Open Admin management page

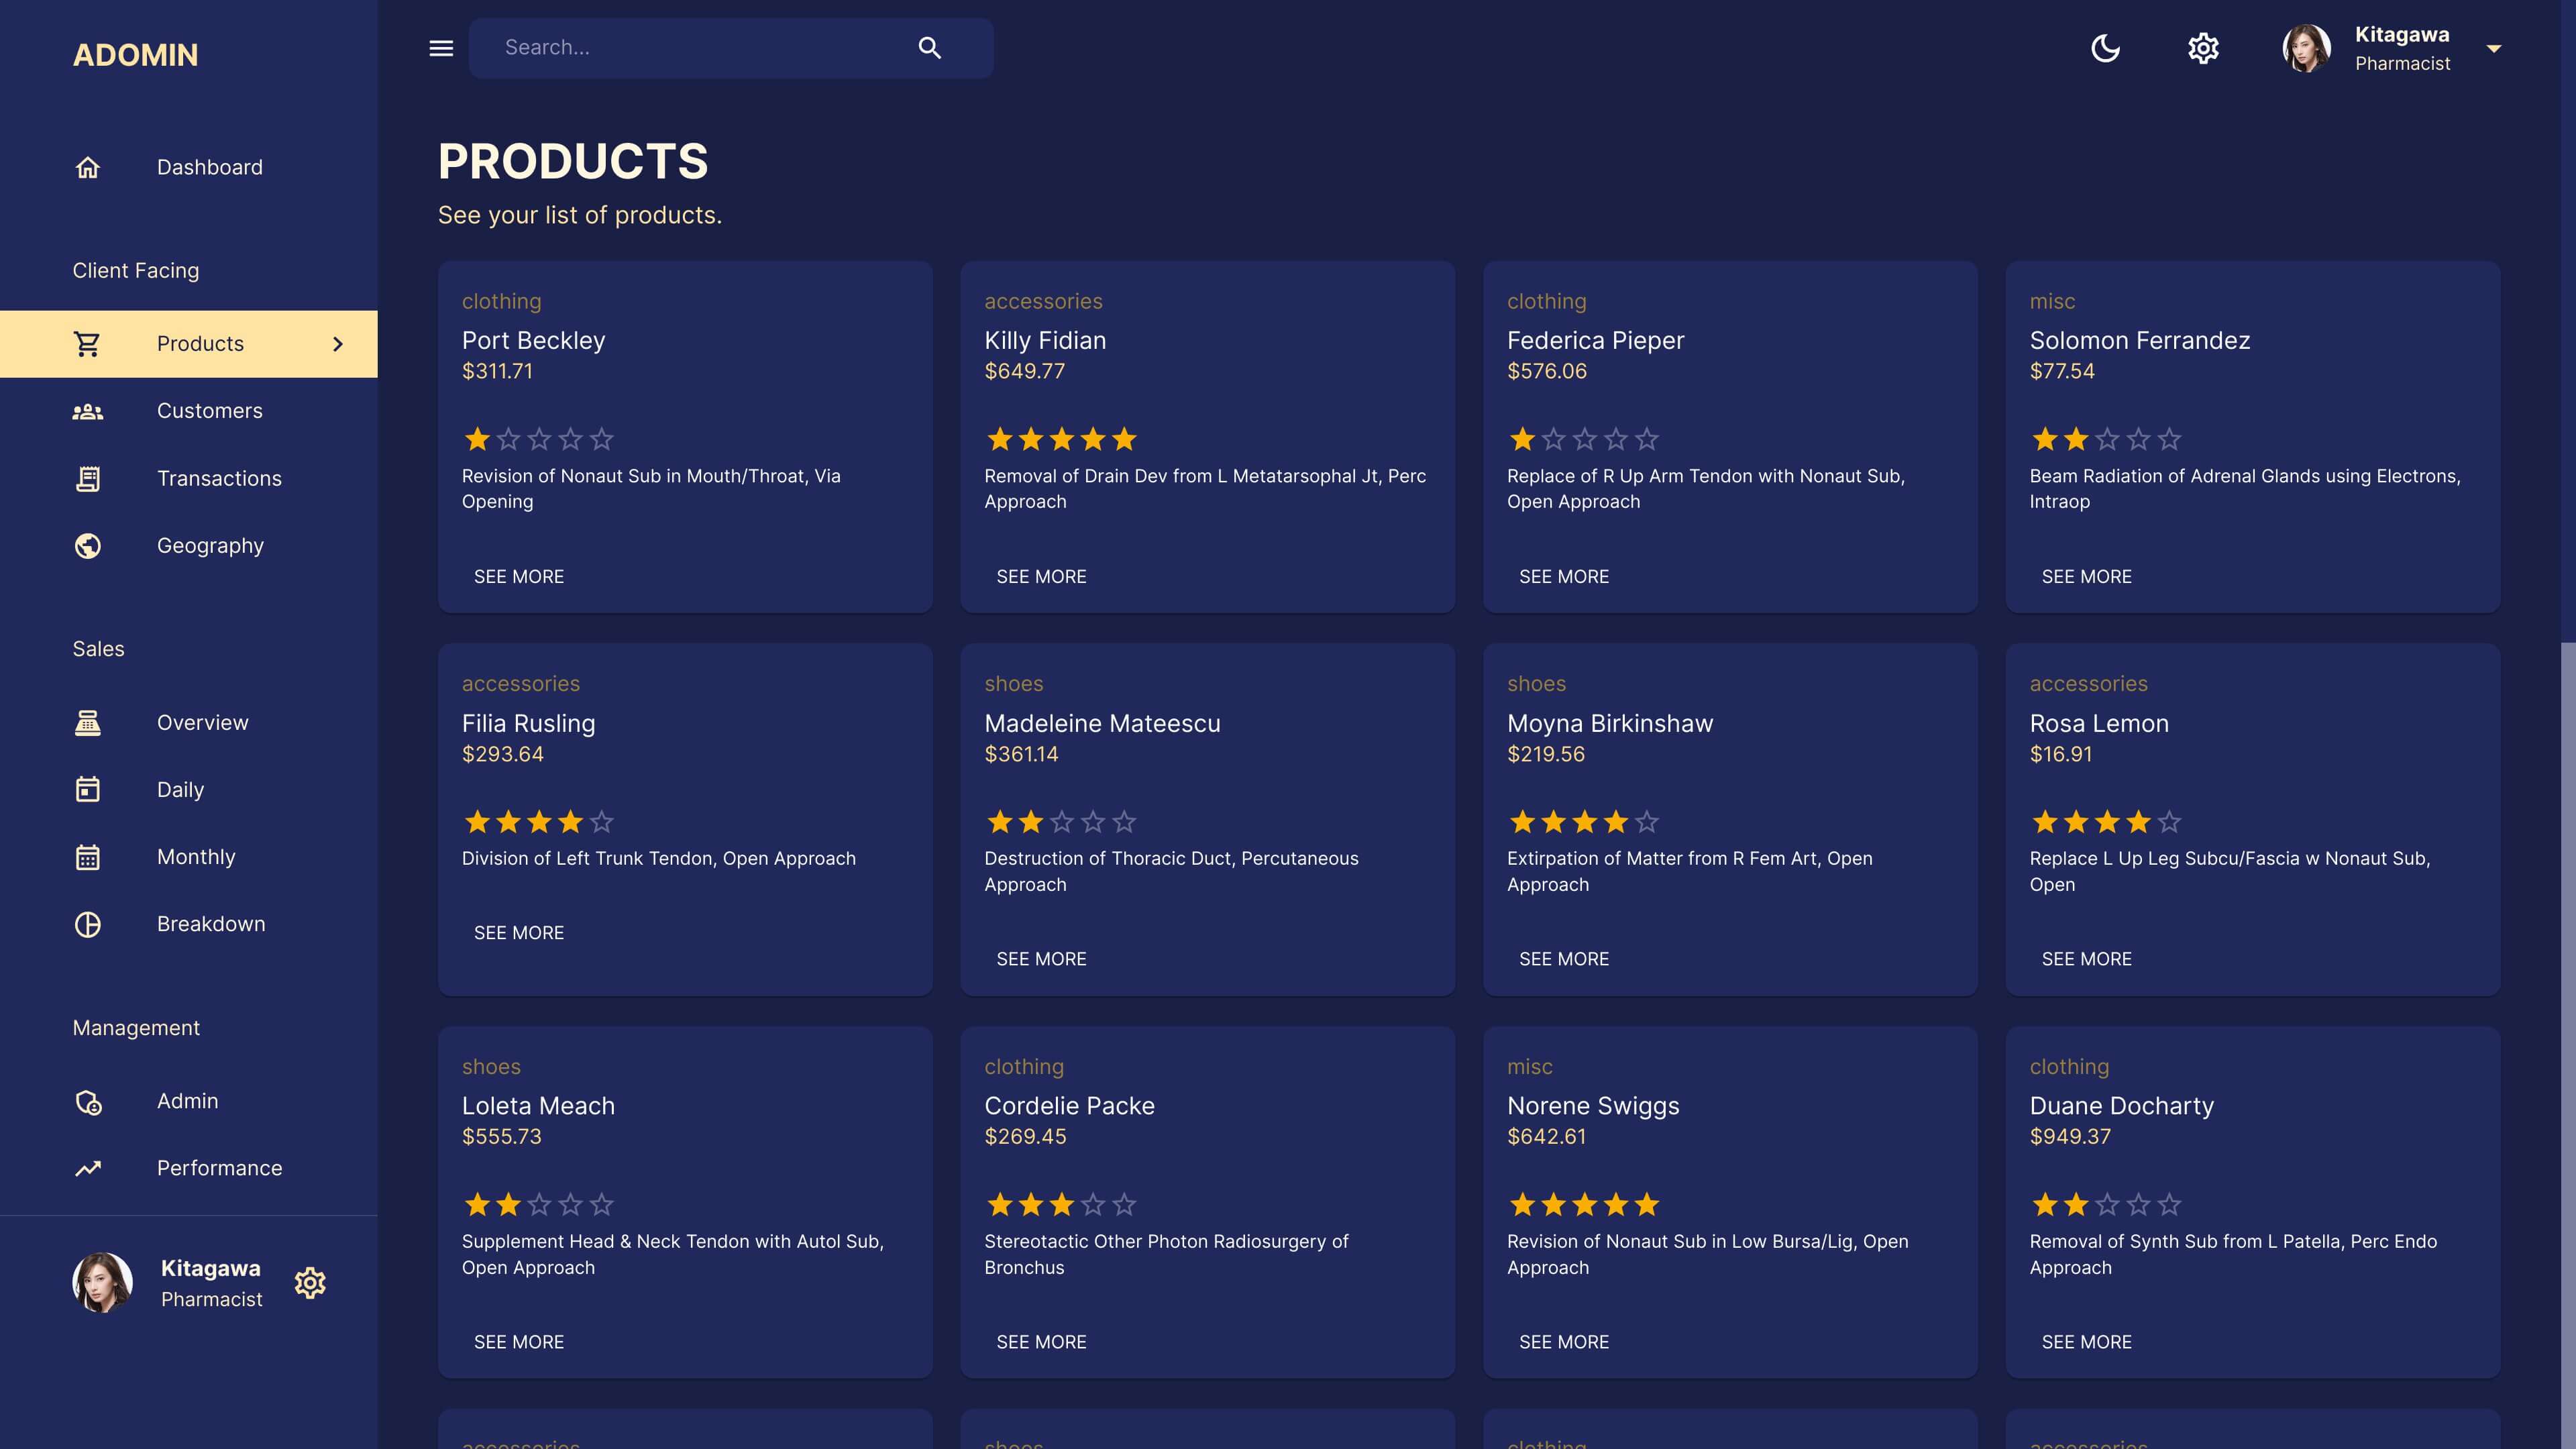click(x=189, y=1101)
